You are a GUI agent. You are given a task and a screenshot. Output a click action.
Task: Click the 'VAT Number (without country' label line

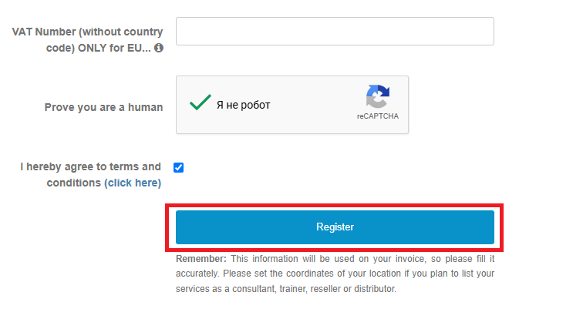(87, 32)
